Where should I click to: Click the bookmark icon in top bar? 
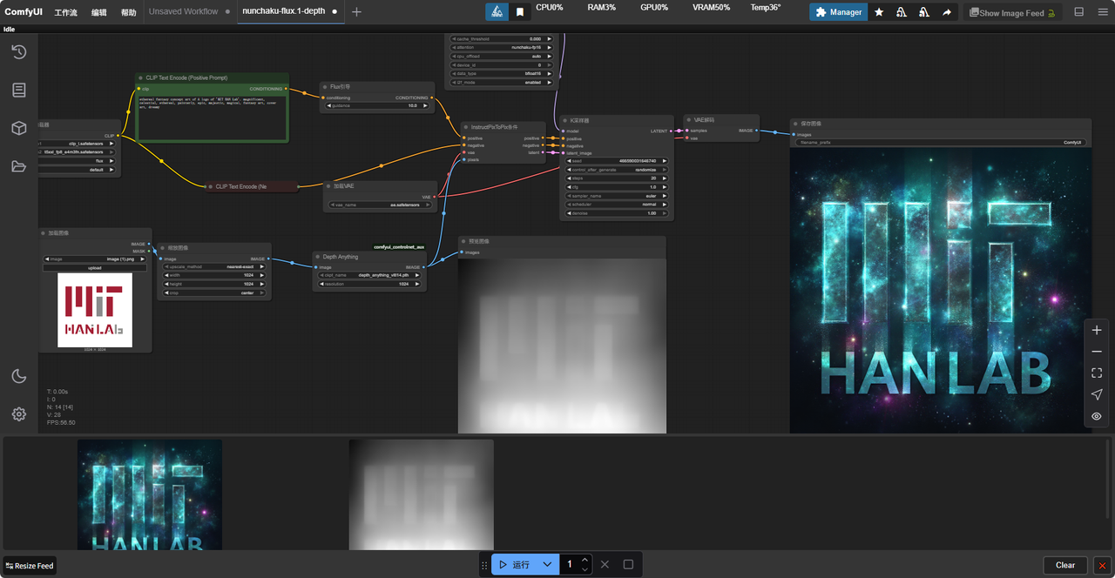[520, 12]
